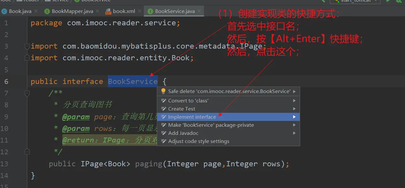Expand the Create Test submenu arrow
Image resolution: width=405 pixels, height=188 pixels.
(295, 109)
